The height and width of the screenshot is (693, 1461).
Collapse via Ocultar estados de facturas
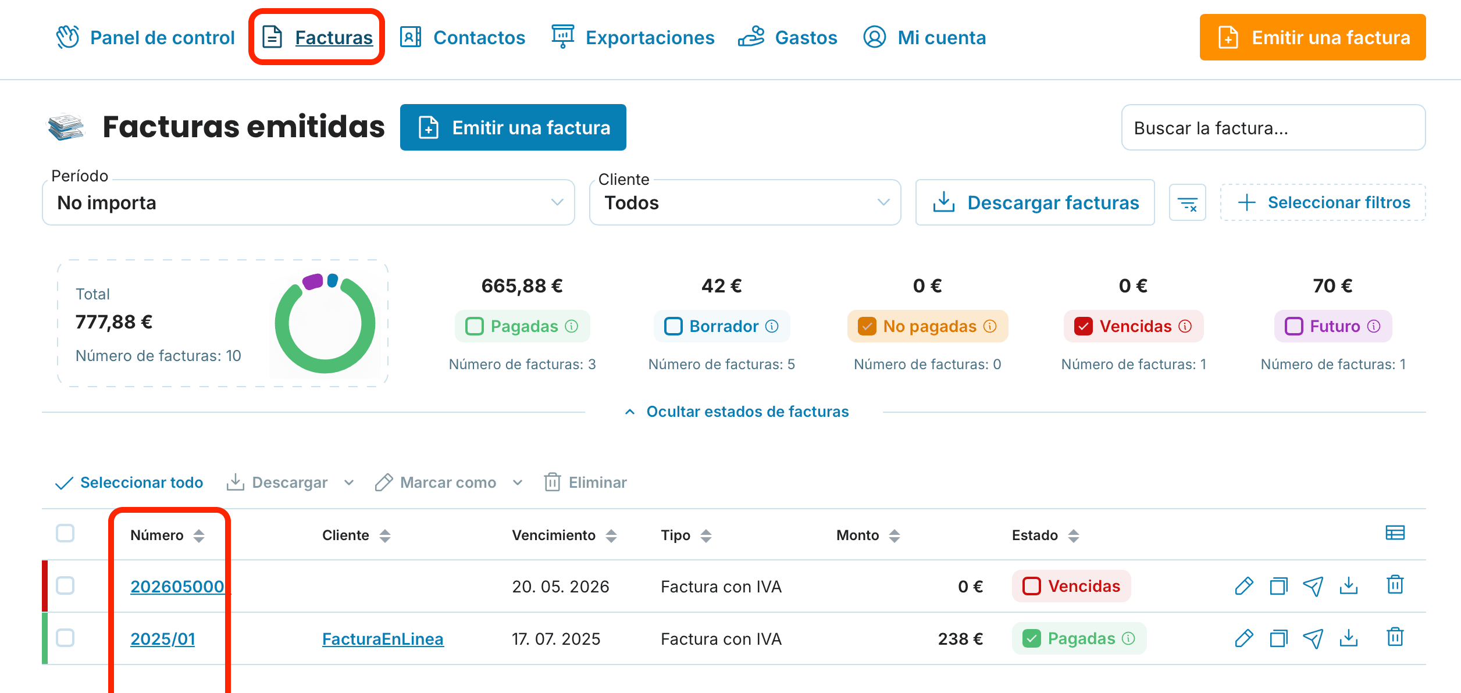click(x=736, y=412)
